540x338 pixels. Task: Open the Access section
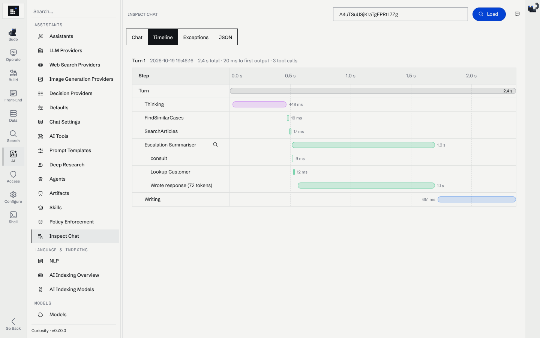pyautogui.click(x=13, y=177)
